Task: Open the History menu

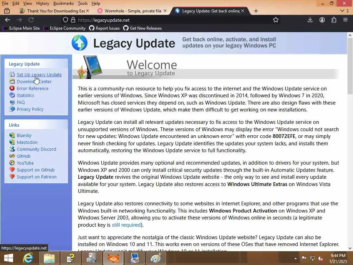Action: [x=42, y=3]
